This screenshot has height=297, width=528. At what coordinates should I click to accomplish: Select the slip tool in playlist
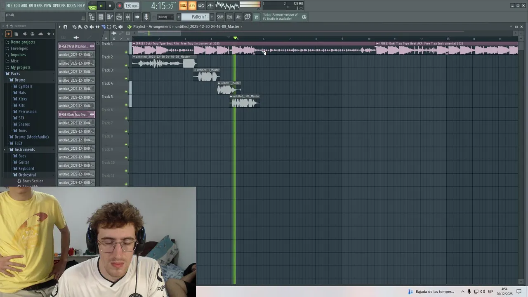[x=97, y=27]
